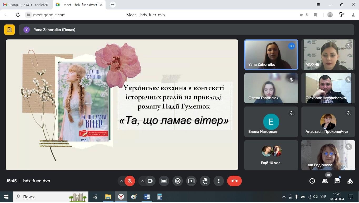Open Calculator from the taskbar
Viewport: 359px width, 203px height.
pos(159,197)
